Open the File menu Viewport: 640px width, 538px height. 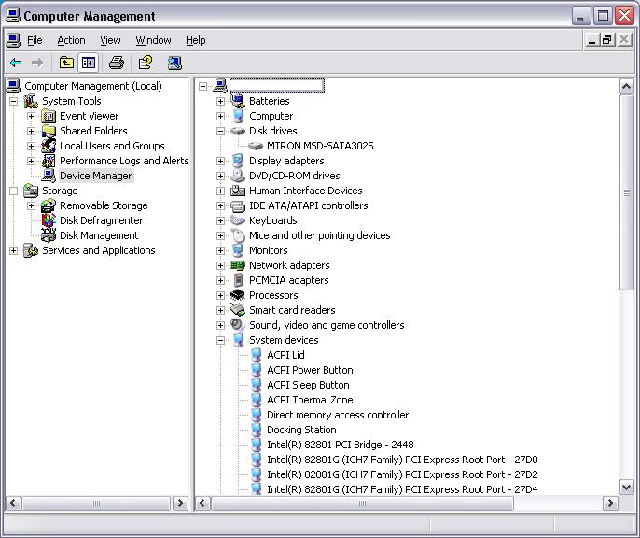[x=35, y=40]
